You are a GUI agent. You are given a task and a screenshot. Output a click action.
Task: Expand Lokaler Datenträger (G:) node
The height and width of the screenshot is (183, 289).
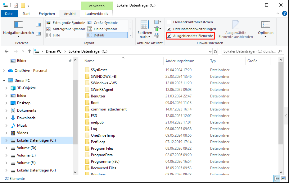pos(7,170)
